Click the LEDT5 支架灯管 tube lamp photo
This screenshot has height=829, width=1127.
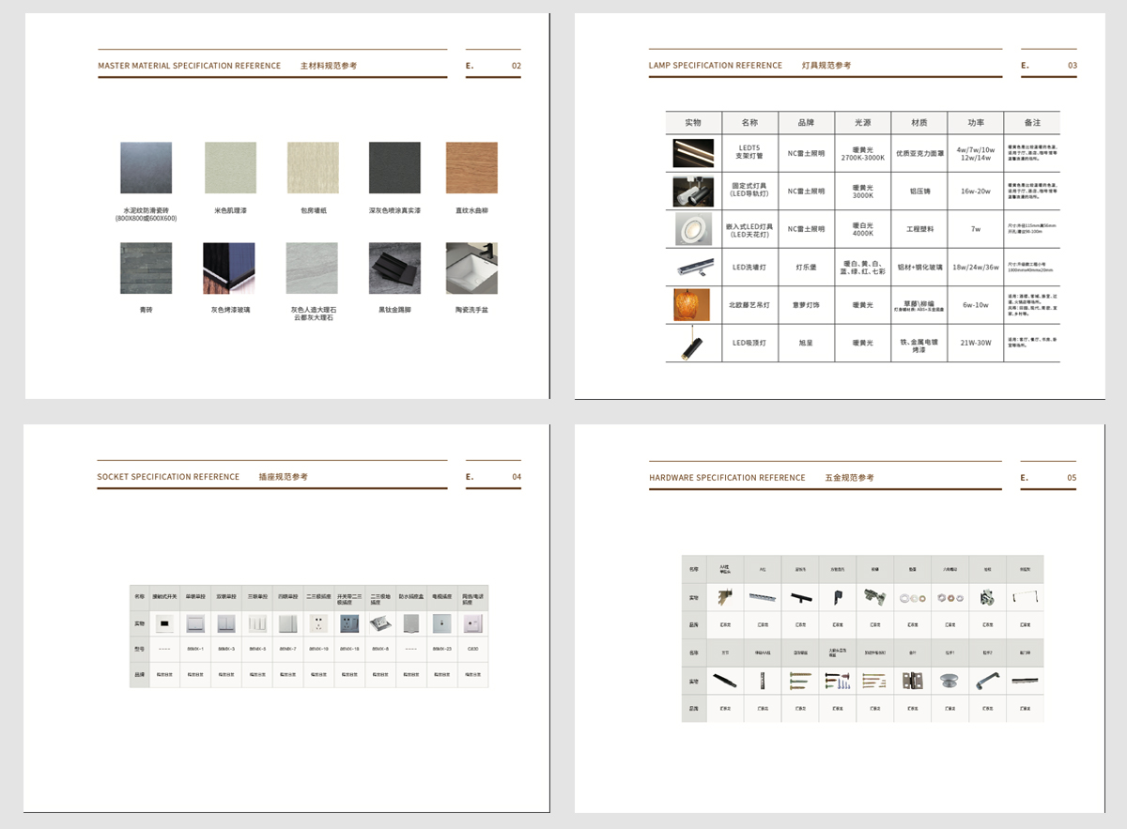tap(693, 152)
